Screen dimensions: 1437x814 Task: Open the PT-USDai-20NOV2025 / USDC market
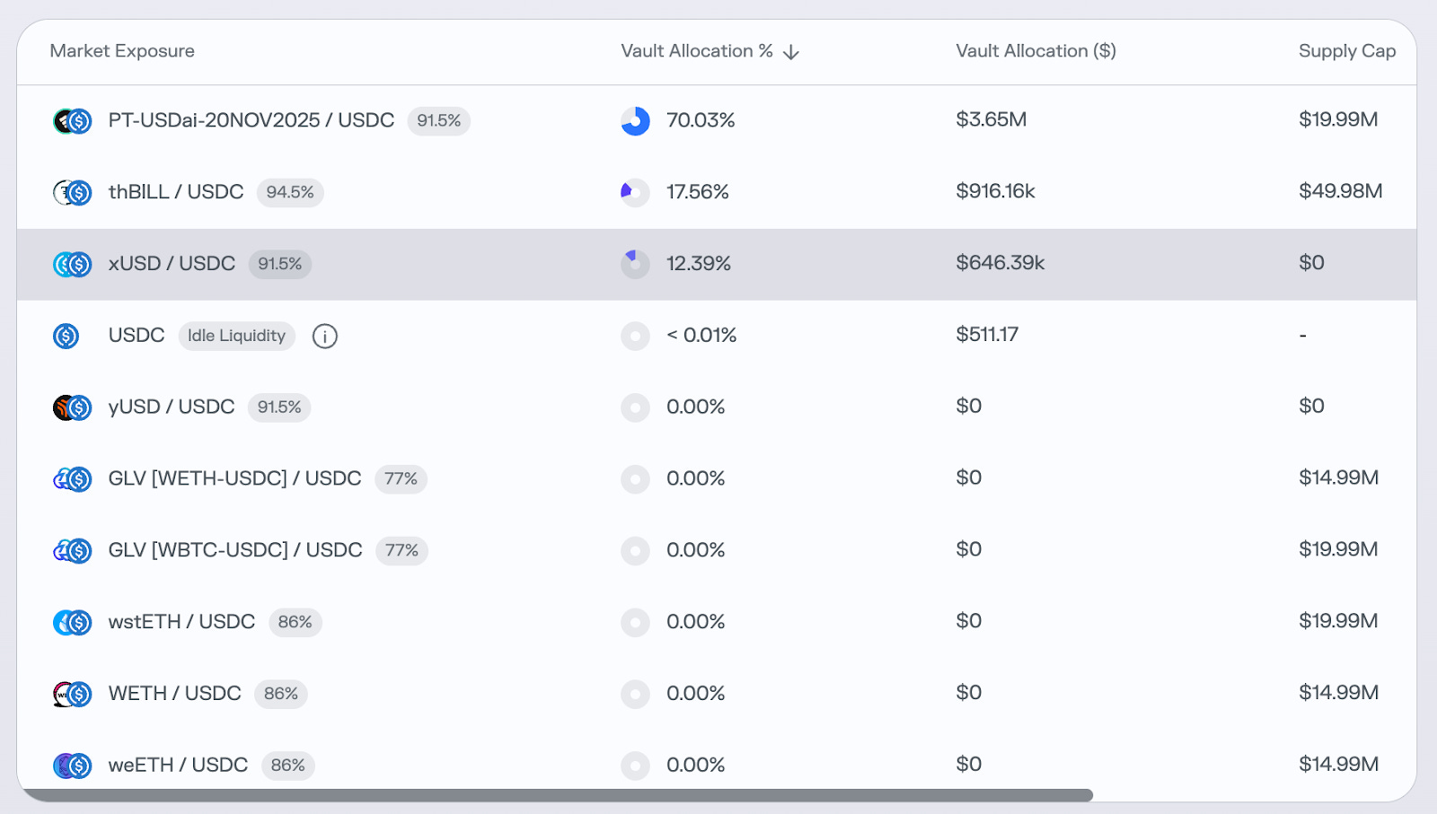coord(251,120)
